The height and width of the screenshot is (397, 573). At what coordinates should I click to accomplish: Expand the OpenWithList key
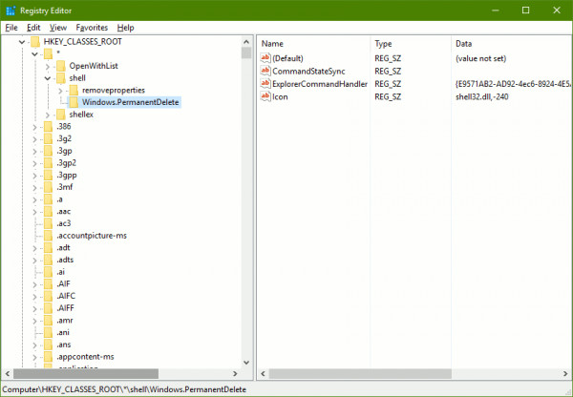[x=48, y=66]
